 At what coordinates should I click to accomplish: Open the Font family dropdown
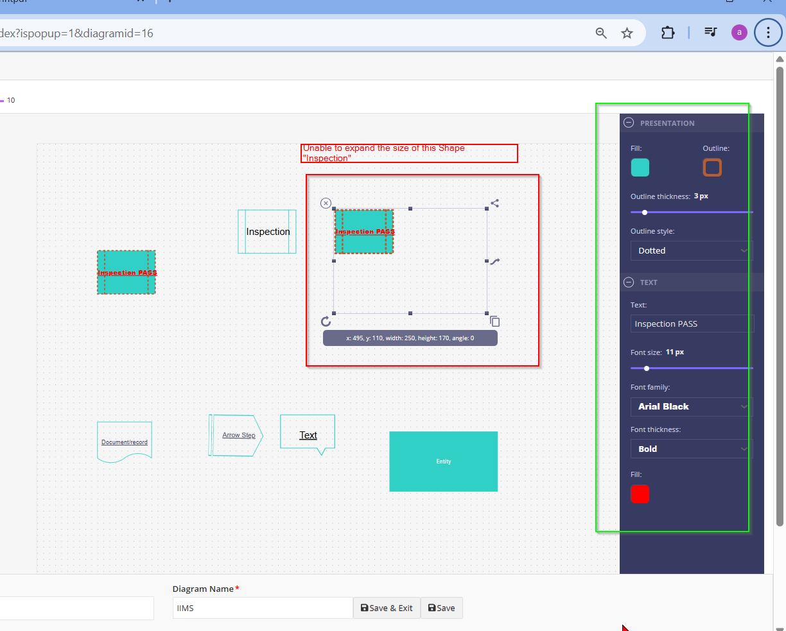click(x=692, y=406)
